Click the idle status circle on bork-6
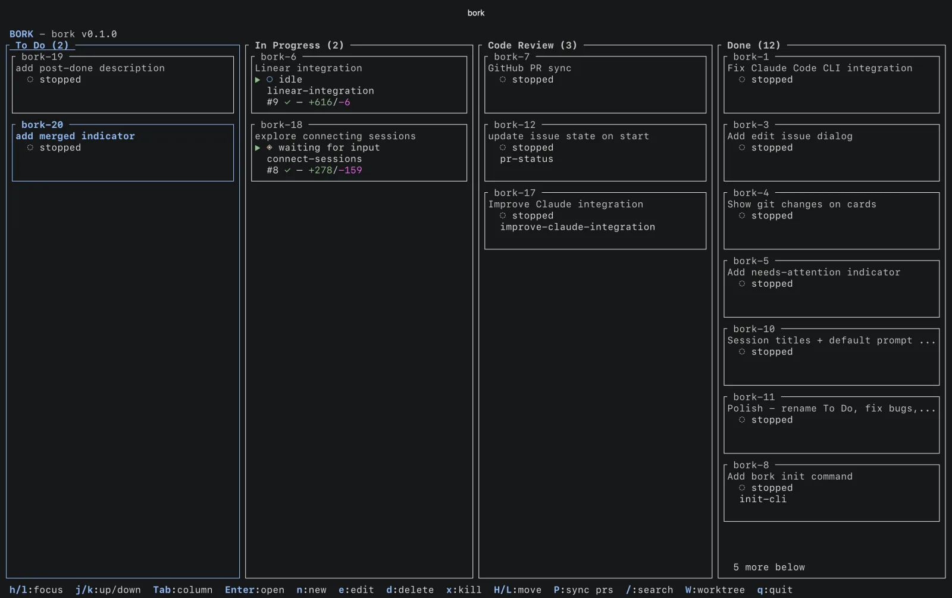Image resolution: width=952 pixels, height=598 pixels. click(270, 80)
